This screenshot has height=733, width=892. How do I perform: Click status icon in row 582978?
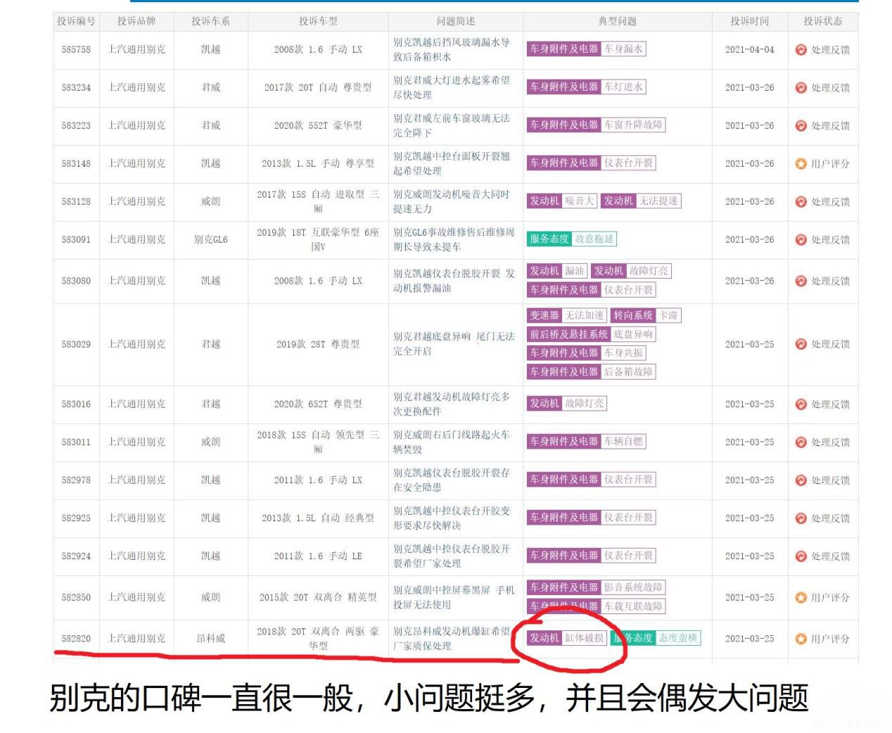[801, 480]
